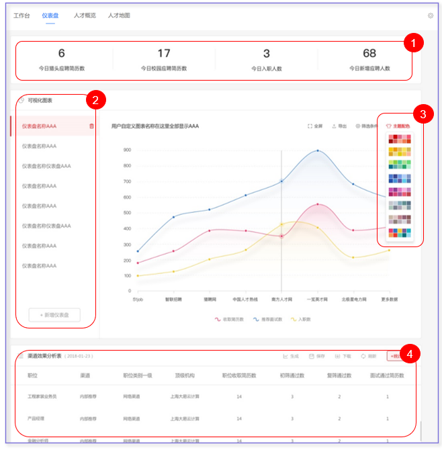The height and width of the screenshot is (450, 442).
Task: Delete selected dashboard with the trash icon
Action: point(91,126)
